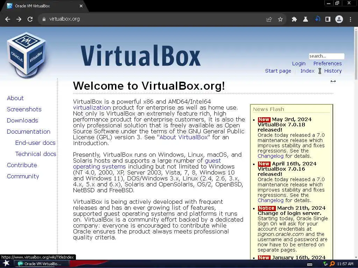Click the Welcome to VirtualBox.org! heading

pos(149,86)
